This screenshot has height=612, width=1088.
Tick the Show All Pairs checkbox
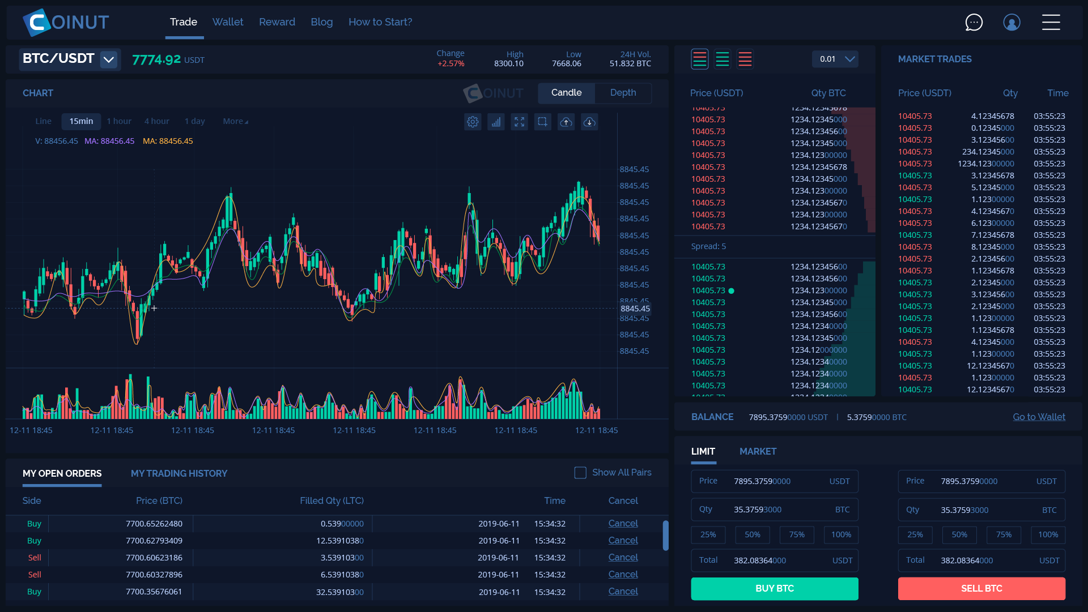point(580,473)
